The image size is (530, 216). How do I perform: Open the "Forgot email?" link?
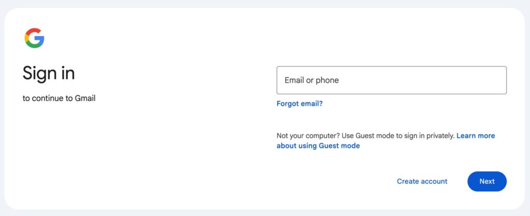click(300, 104)
